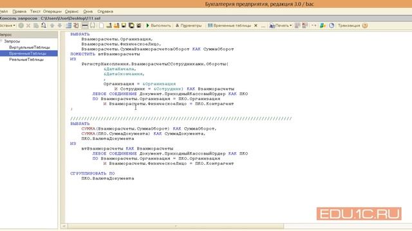The height and width of the screenshot is (231, 412).
Task: Click the grid table icon after Печать
Action: point(297,26)
